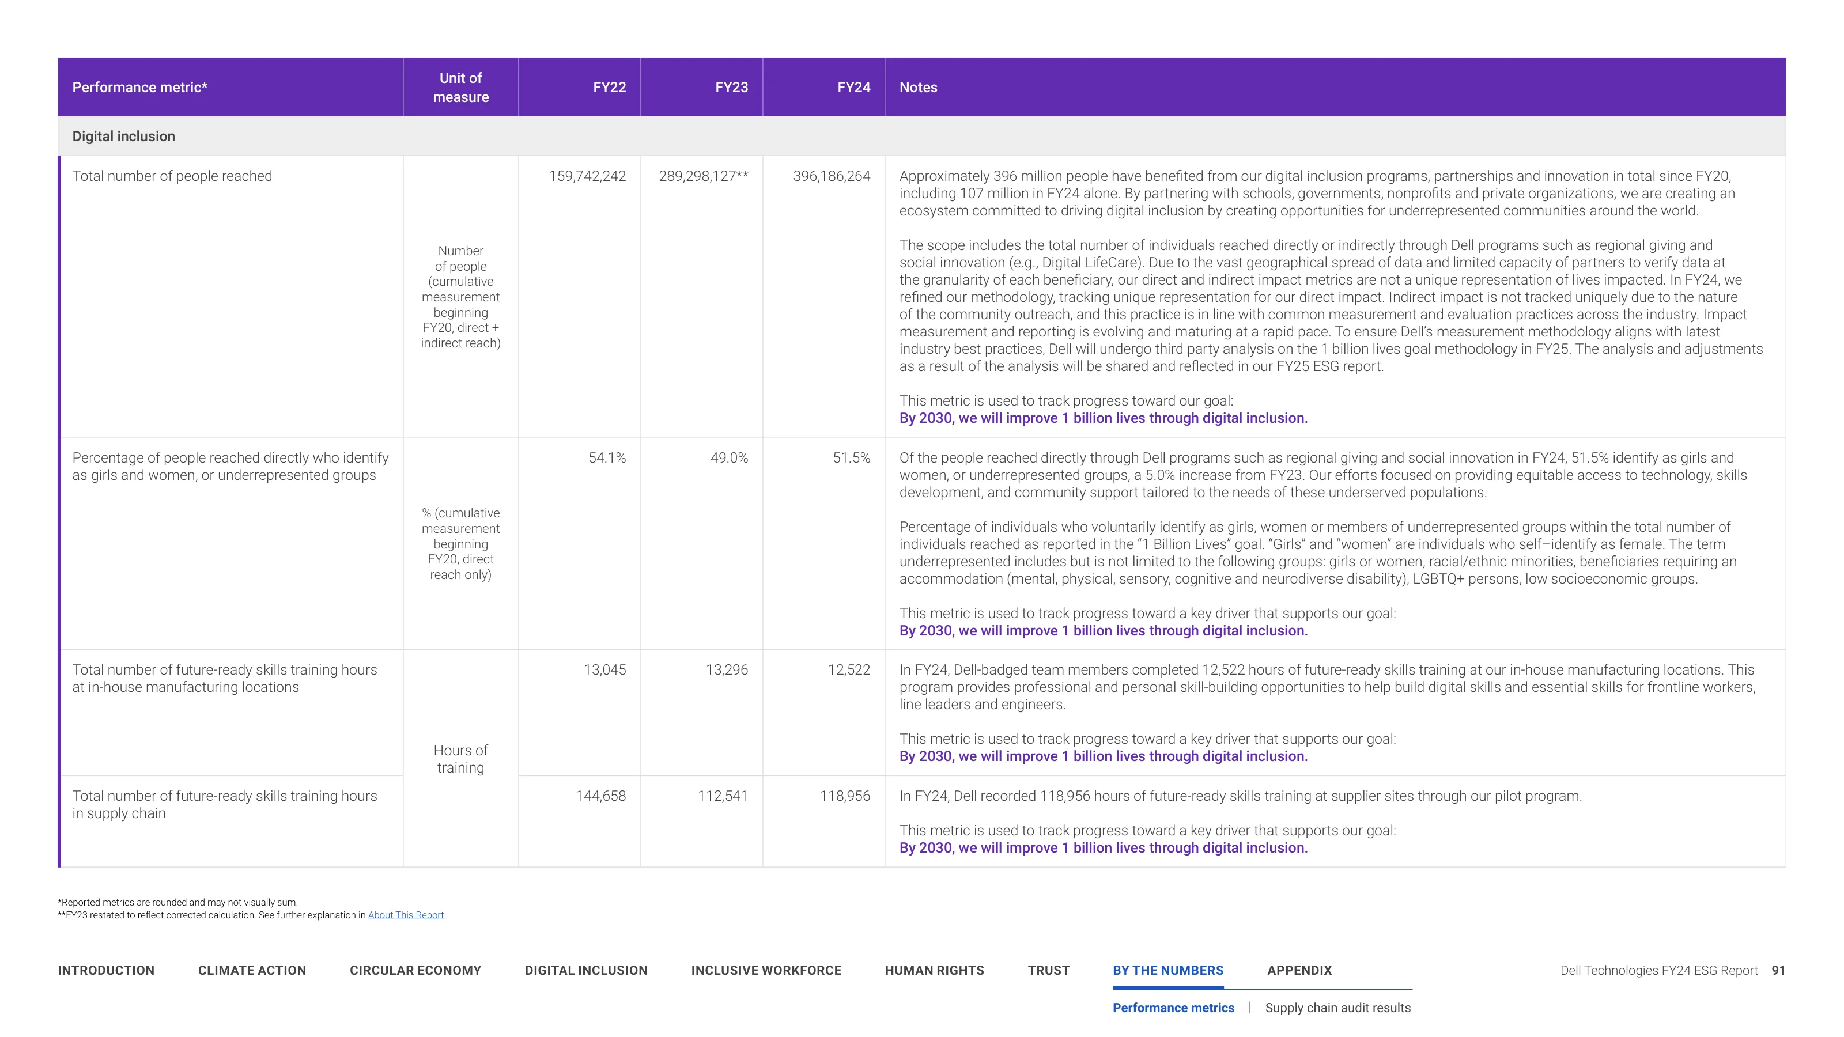Go to the Introduction section

tap(106, 970)
